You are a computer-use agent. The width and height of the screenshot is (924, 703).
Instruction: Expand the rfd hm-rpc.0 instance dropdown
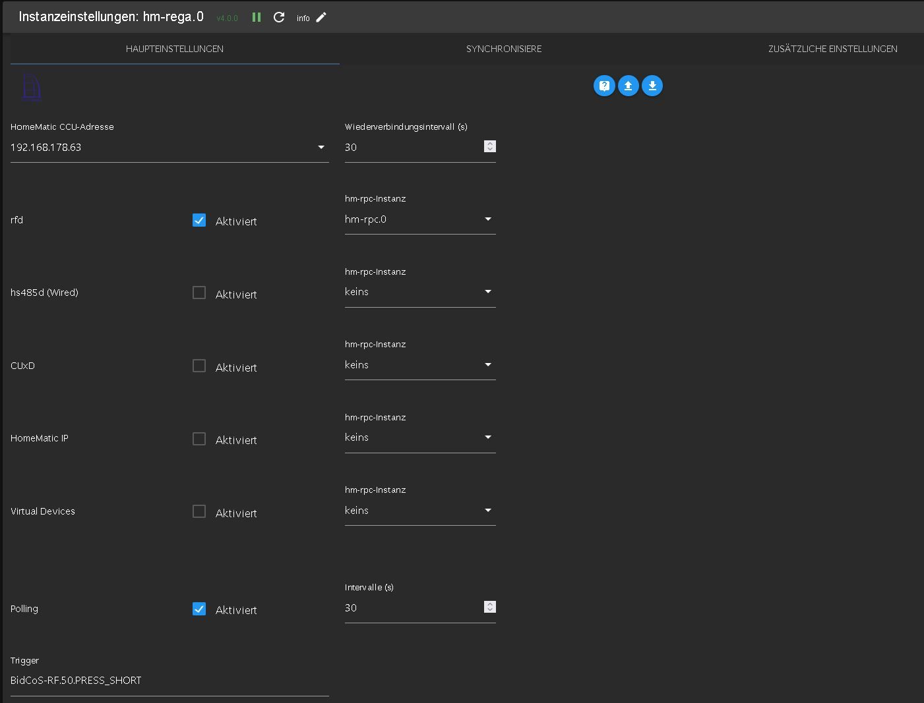[488, 219]
